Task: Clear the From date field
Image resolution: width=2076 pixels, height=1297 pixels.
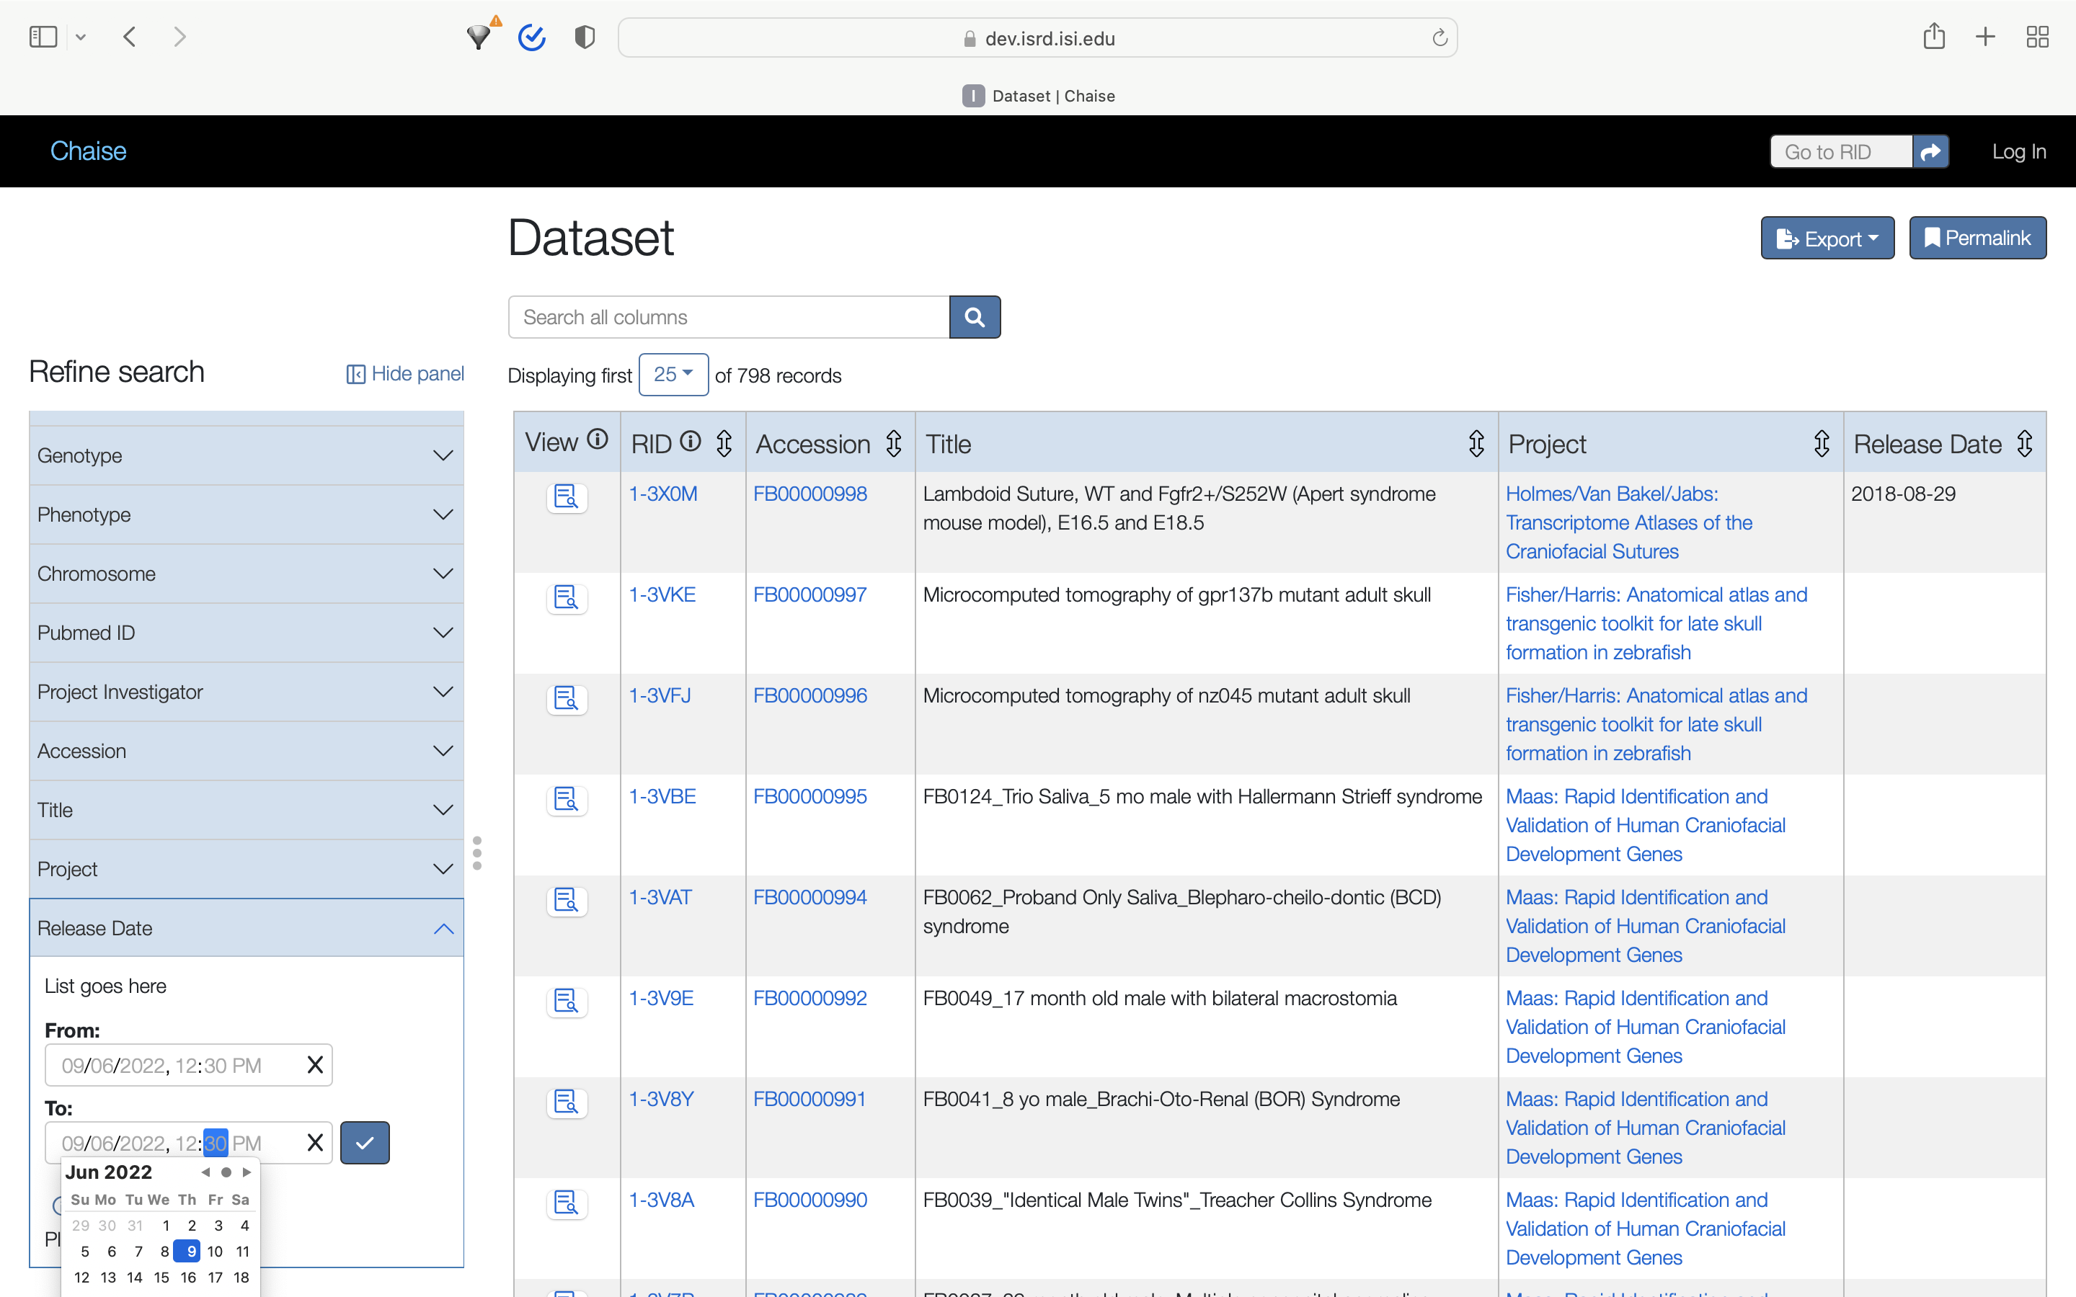Action: 315,1066
